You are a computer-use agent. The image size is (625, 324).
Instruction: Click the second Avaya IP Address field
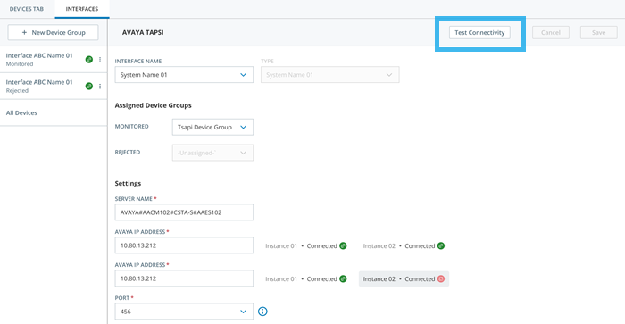(x=184, y=278)
